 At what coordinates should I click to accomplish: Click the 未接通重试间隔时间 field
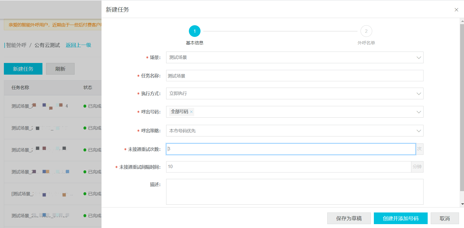click(288, 167)
